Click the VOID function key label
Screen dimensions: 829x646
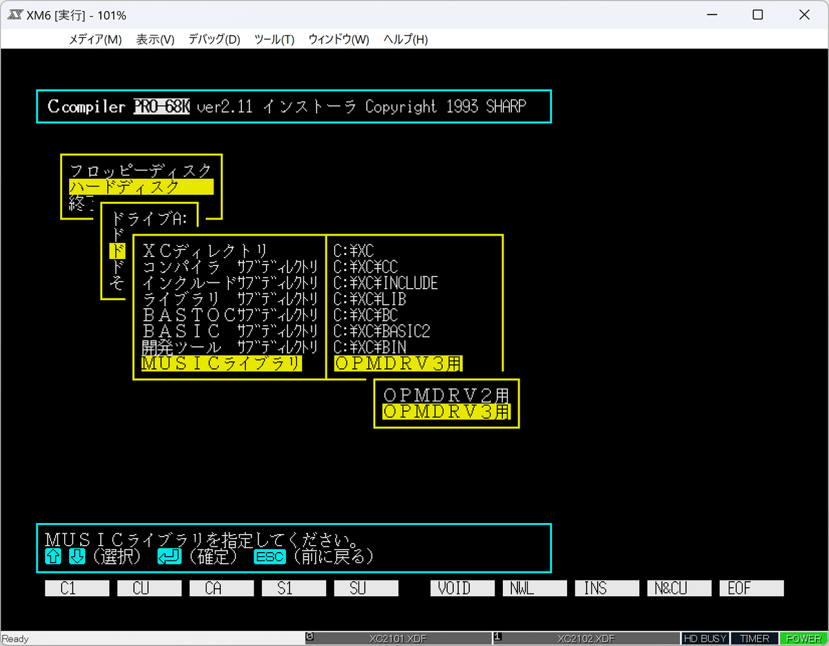(x=462, y=589)
